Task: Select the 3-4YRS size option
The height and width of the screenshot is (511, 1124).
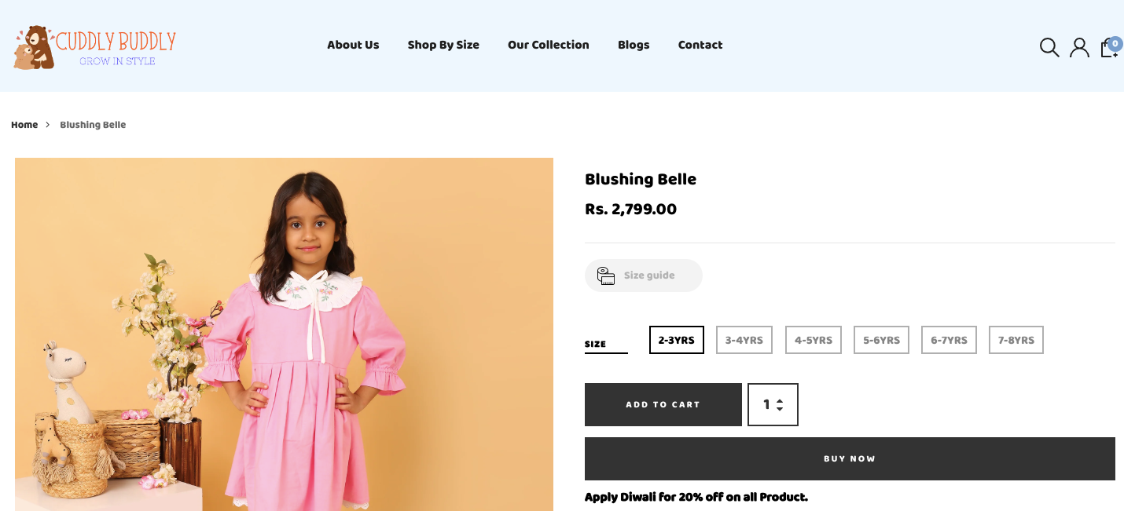Action: (x=744, y=340)
